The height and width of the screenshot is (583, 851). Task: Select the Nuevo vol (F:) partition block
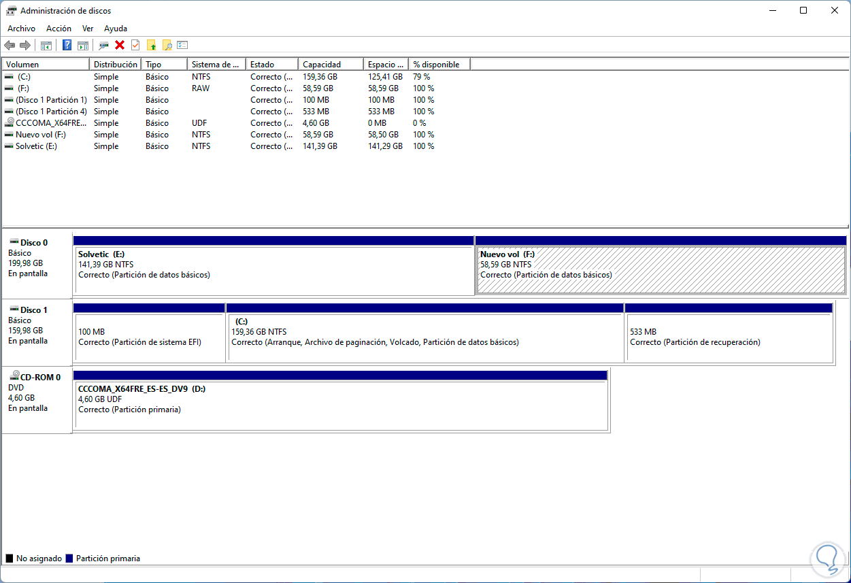click(660, 270)
